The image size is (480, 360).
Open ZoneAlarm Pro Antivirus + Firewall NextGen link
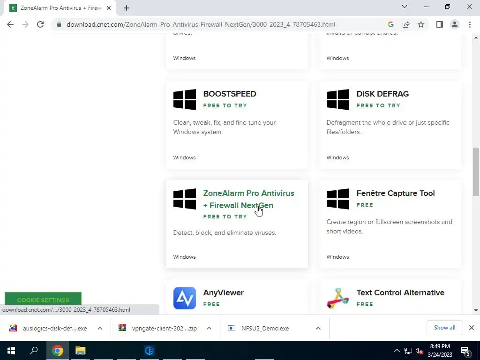pos(248,199)
